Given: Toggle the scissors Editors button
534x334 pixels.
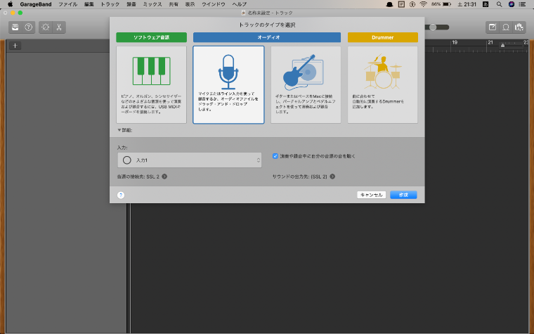Looking at the screenshot, I should click(59, 27).
